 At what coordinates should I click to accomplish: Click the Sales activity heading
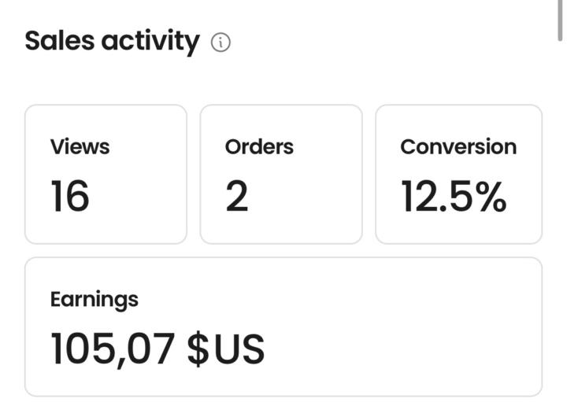(112, 40)
